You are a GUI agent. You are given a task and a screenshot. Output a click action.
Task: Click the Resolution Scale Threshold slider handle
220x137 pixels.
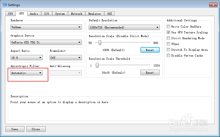tap(97, 65)
